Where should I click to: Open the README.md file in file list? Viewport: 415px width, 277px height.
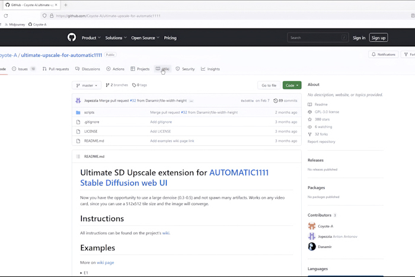click(x=94, y=141)
